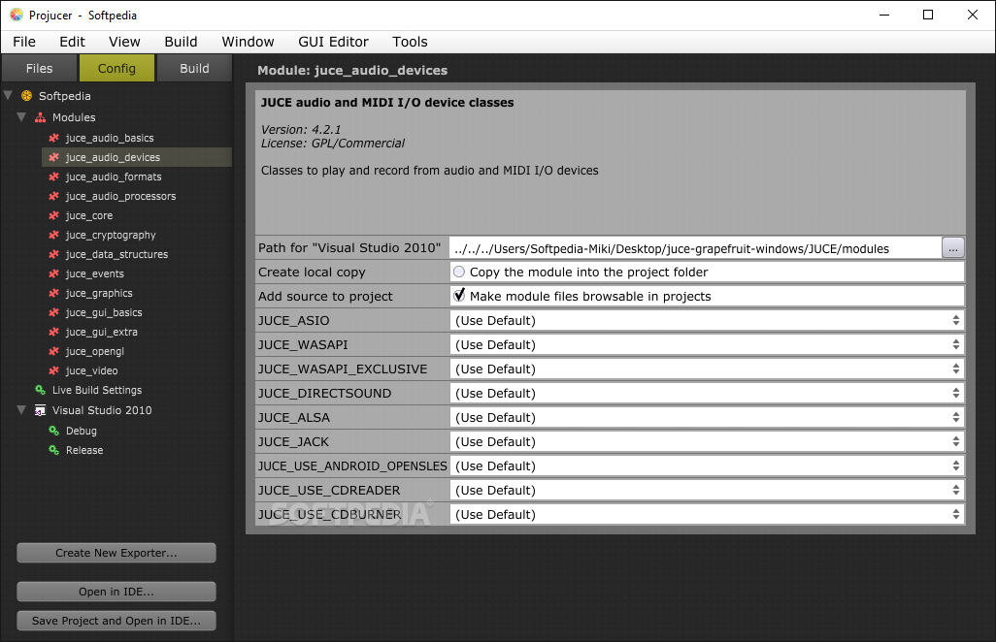The width and height of the screenshot is (996, 642).
Task: Click the Projucer app icon in title bar
Action: tap(17, 15)
